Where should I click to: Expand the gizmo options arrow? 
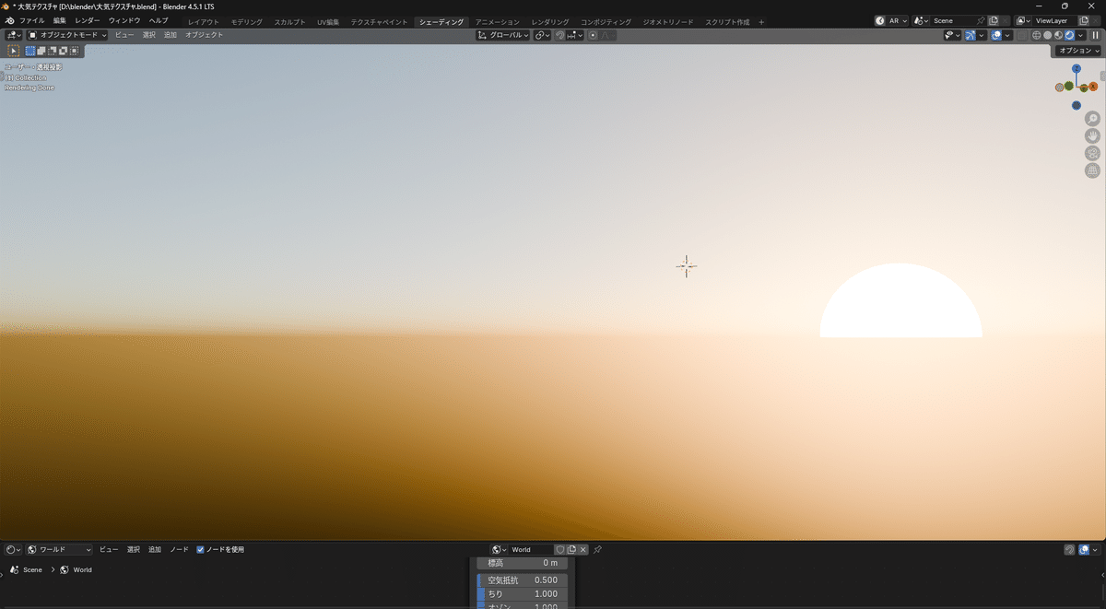[982, 35]
